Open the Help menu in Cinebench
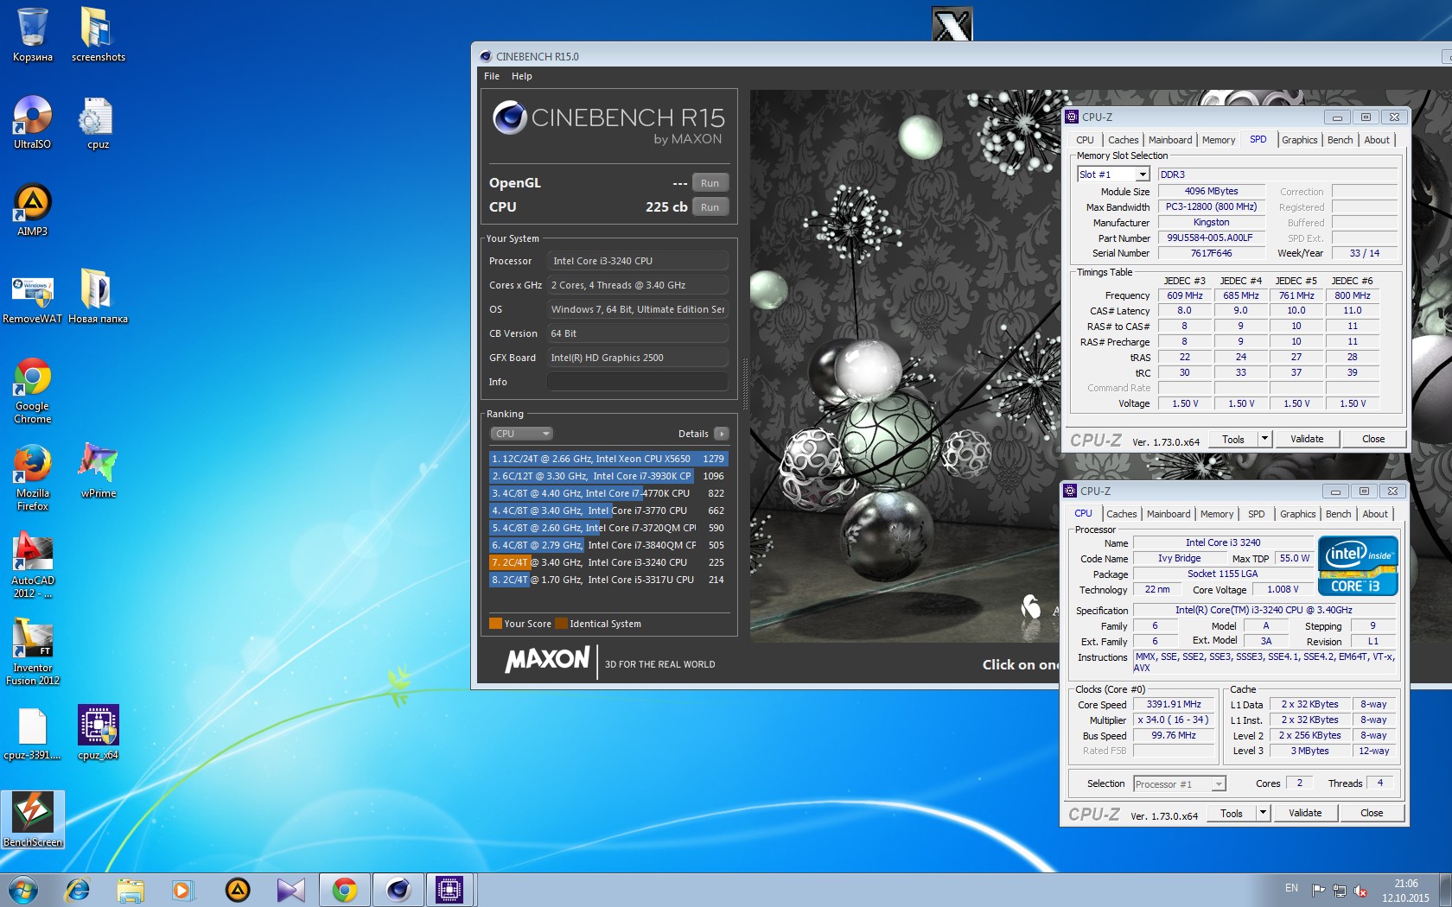1452x907 pixels. pos(521,76)
